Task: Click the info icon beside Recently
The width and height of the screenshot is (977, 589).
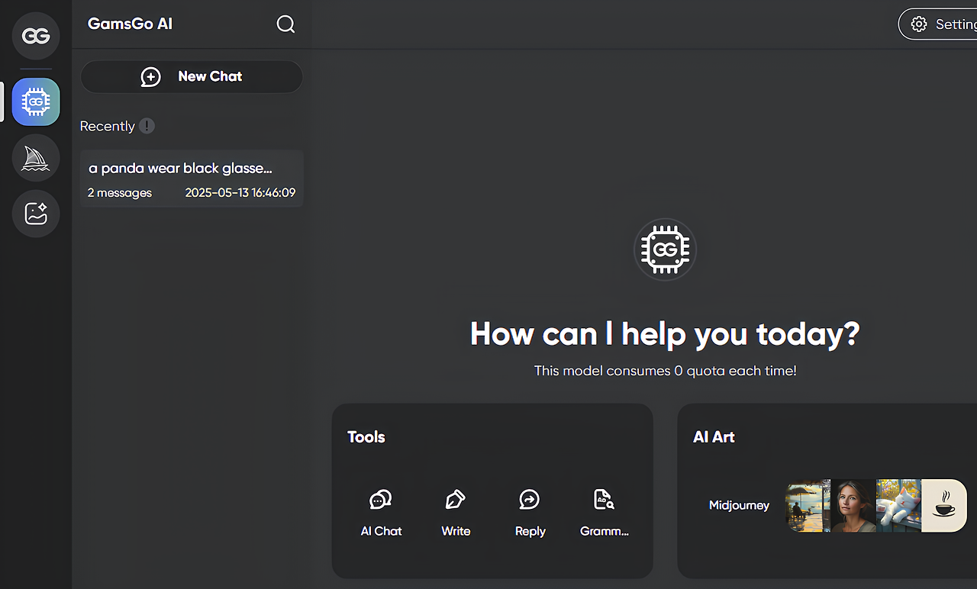Action: pyautogui.click(x=147, y=126)
